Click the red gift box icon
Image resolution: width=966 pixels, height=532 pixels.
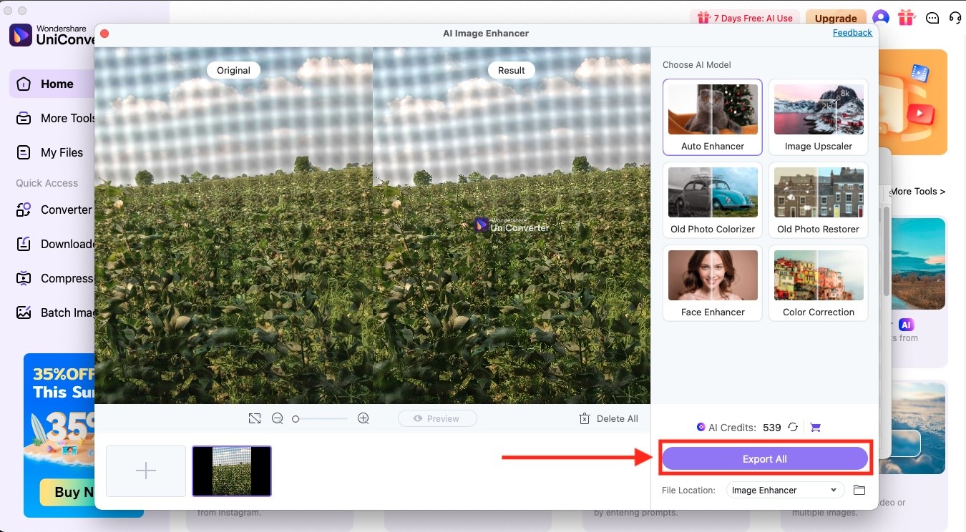pyautogui.click(x=907, y=17)
